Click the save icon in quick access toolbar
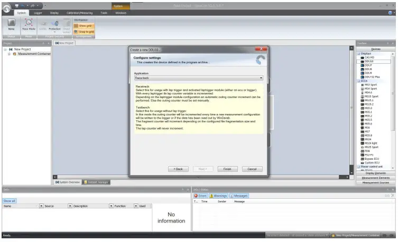Image resolution: width=398 pixels, height=242 pixels. 17,6
